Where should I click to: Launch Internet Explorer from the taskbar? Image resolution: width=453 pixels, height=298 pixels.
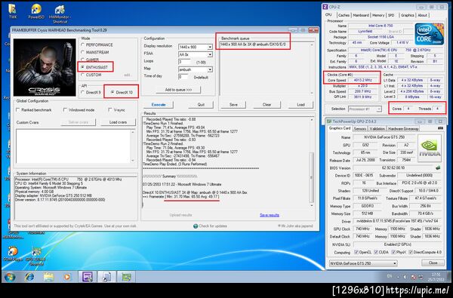29,277
